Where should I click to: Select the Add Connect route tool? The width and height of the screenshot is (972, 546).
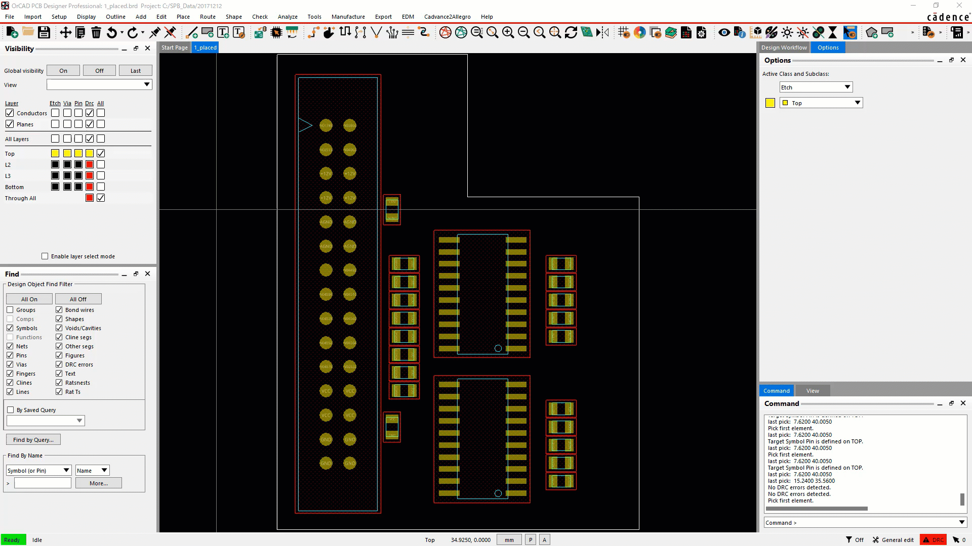tap(313, 32)
